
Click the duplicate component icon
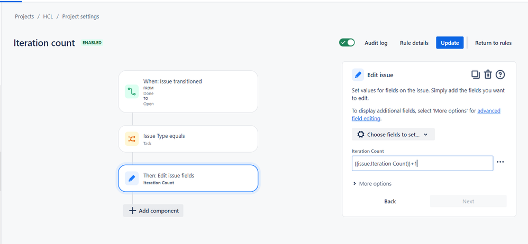coord(475,74)
